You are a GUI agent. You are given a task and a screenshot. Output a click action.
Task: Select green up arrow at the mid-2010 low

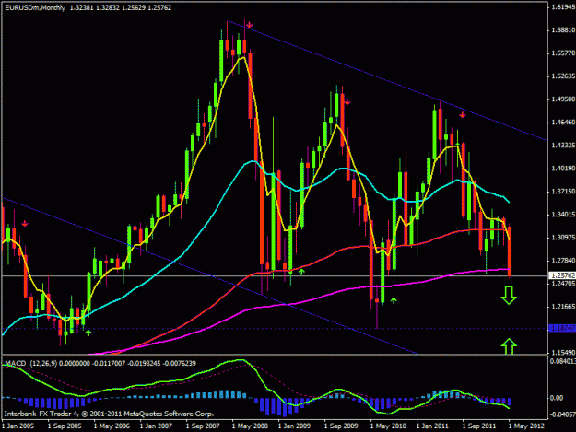(394, 300)
